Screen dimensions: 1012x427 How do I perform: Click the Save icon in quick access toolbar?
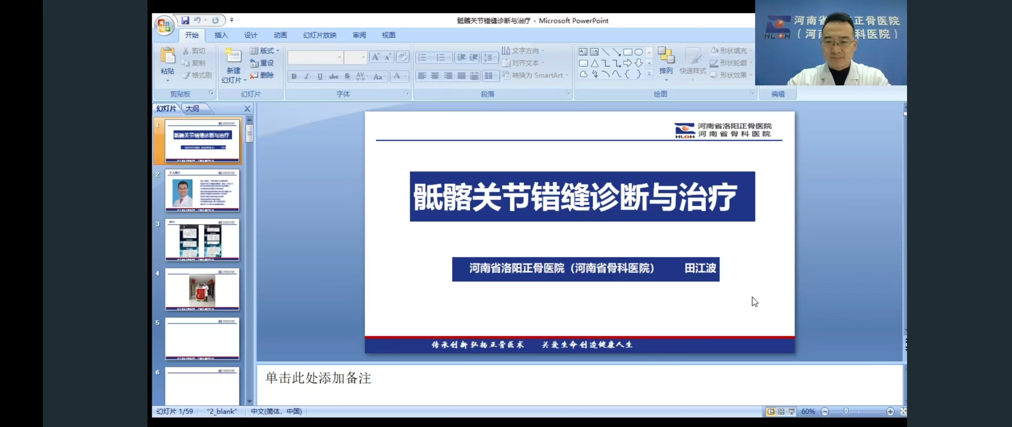point(185,20)
